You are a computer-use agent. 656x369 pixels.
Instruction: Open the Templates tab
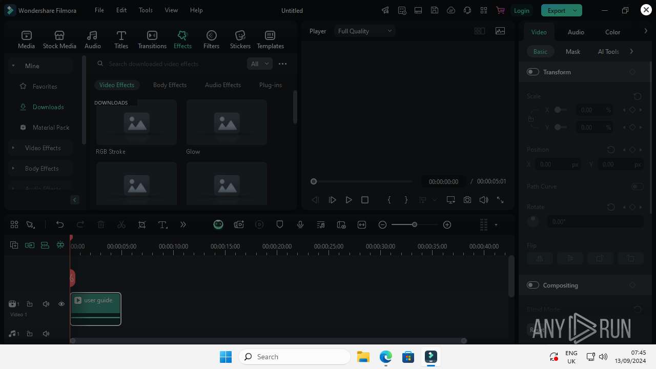(x=270, y=40)
